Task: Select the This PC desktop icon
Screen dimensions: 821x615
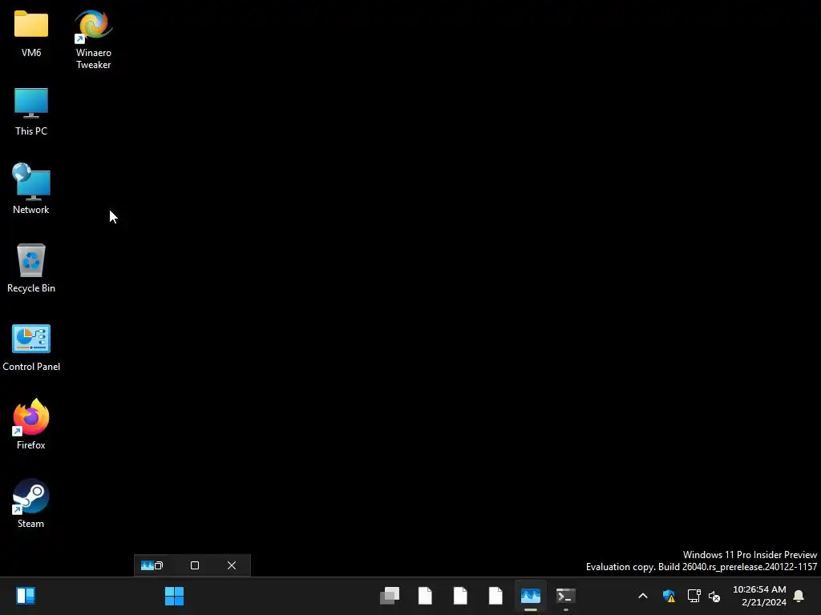Action: click(x=31, y=111)
